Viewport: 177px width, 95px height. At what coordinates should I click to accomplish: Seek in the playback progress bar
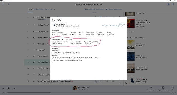(88, 93)
